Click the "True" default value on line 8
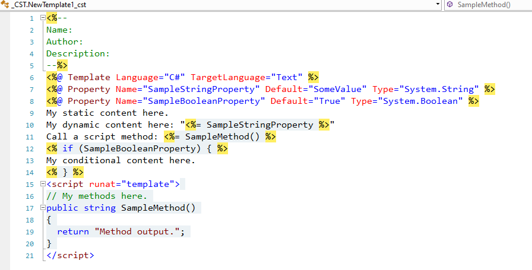The width and height of the screenshot is (532, 270). click(x=330, y=101)
